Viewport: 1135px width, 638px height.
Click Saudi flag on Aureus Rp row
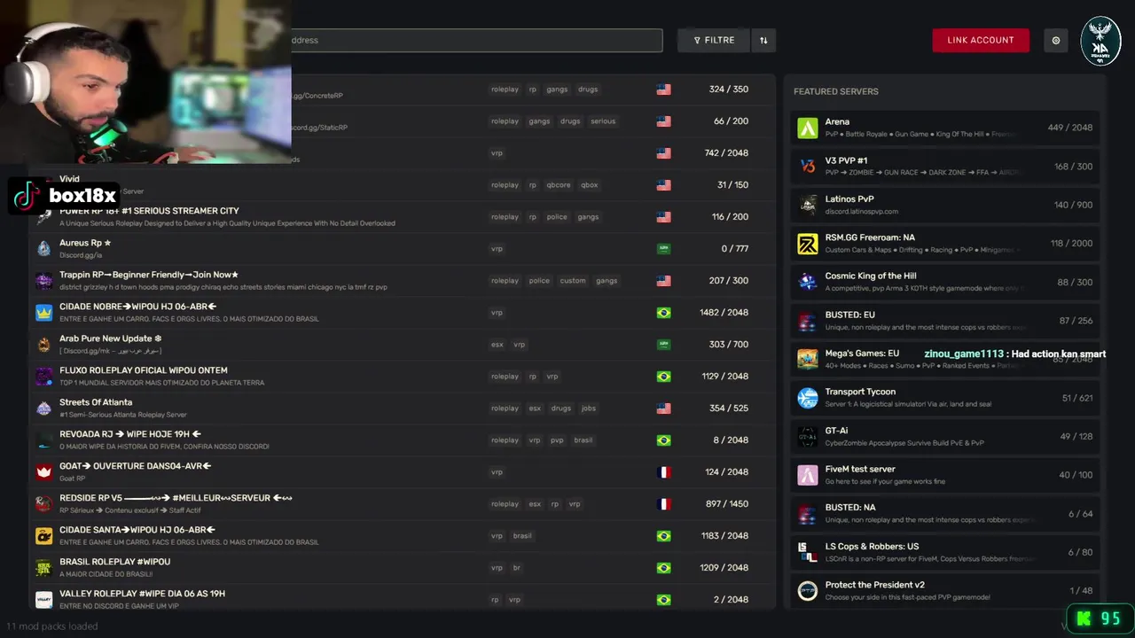(x=663, y=249)
